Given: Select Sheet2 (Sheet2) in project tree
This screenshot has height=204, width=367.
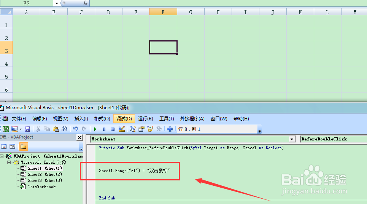Looking at the screenshot, I should [45, 174].
